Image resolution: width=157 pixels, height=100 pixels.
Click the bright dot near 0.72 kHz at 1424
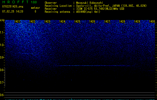(x=71, y=80)
